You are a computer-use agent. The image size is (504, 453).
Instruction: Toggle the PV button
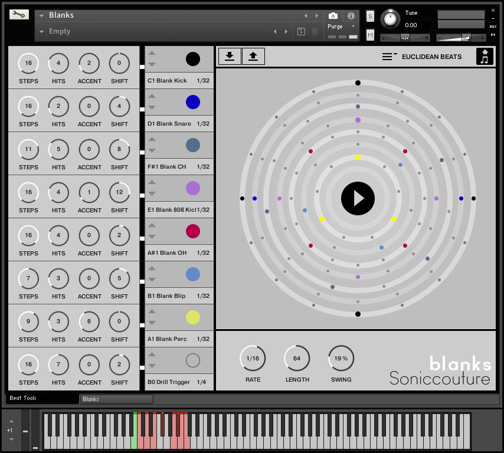(493, 35)
